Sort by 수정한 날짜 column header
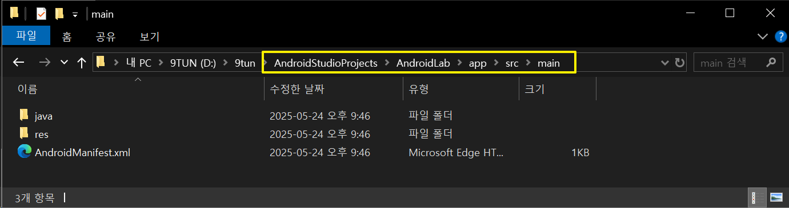Viewport: 789px width, 208px height. (x=333, y=89)
